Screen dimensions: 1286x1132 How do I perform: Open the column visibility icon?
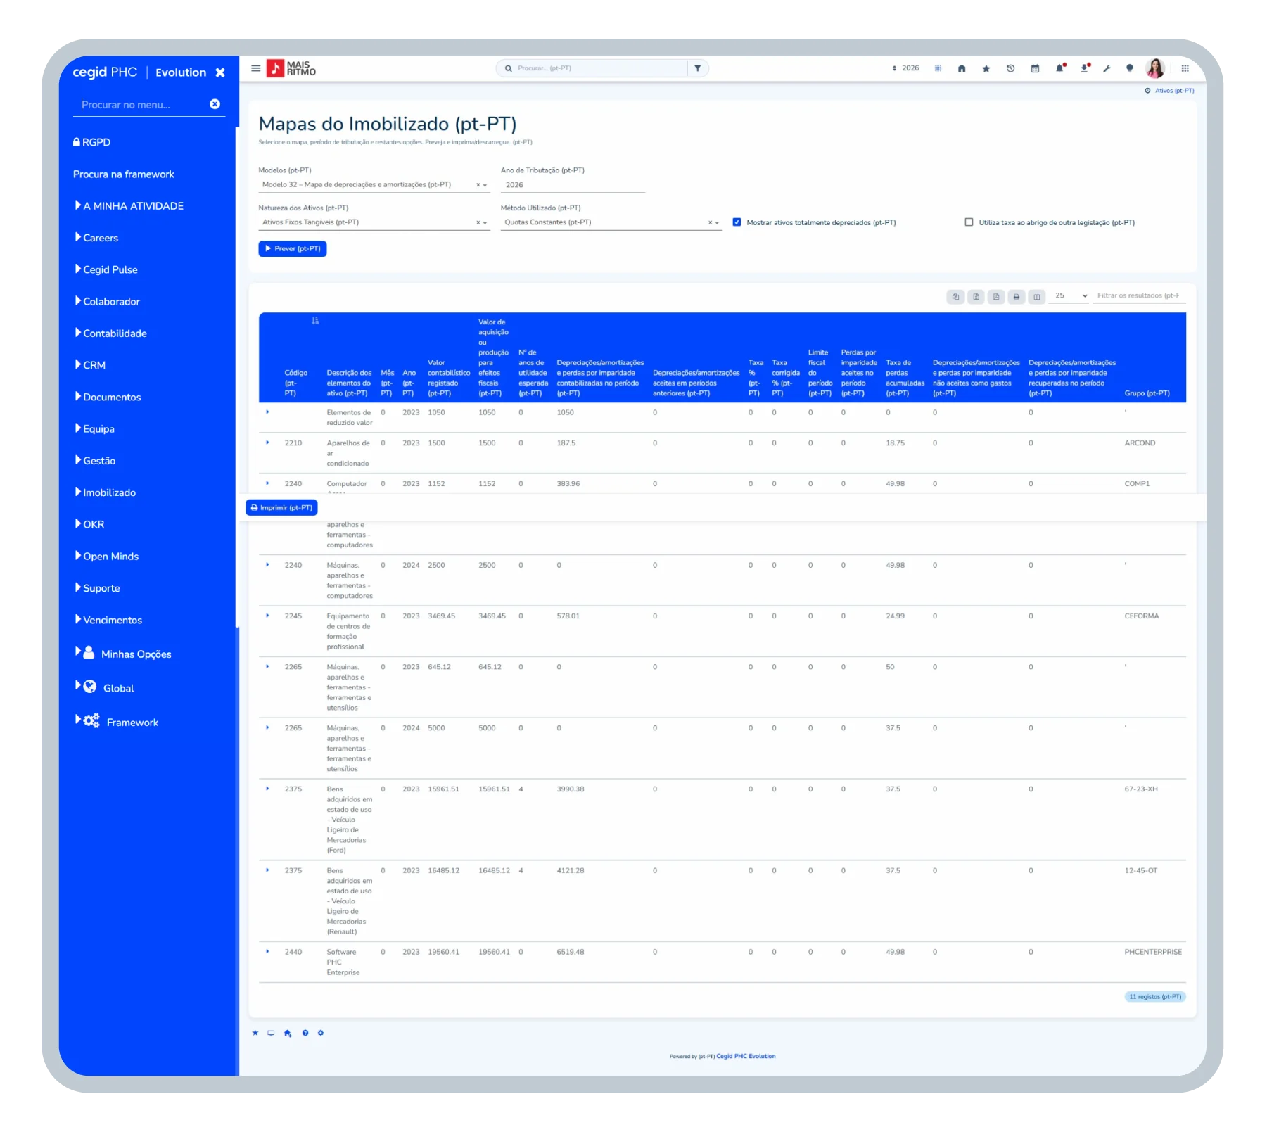tap(1036, 296)
